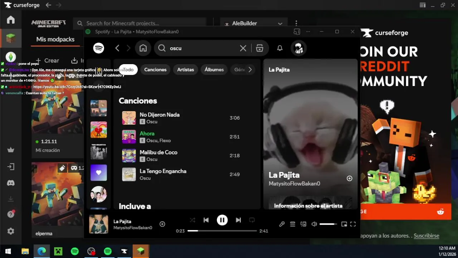Open Spotify notifications bell
Image resolution: width=458 pixels, height=258 pixels.
(x=280, y=48)
